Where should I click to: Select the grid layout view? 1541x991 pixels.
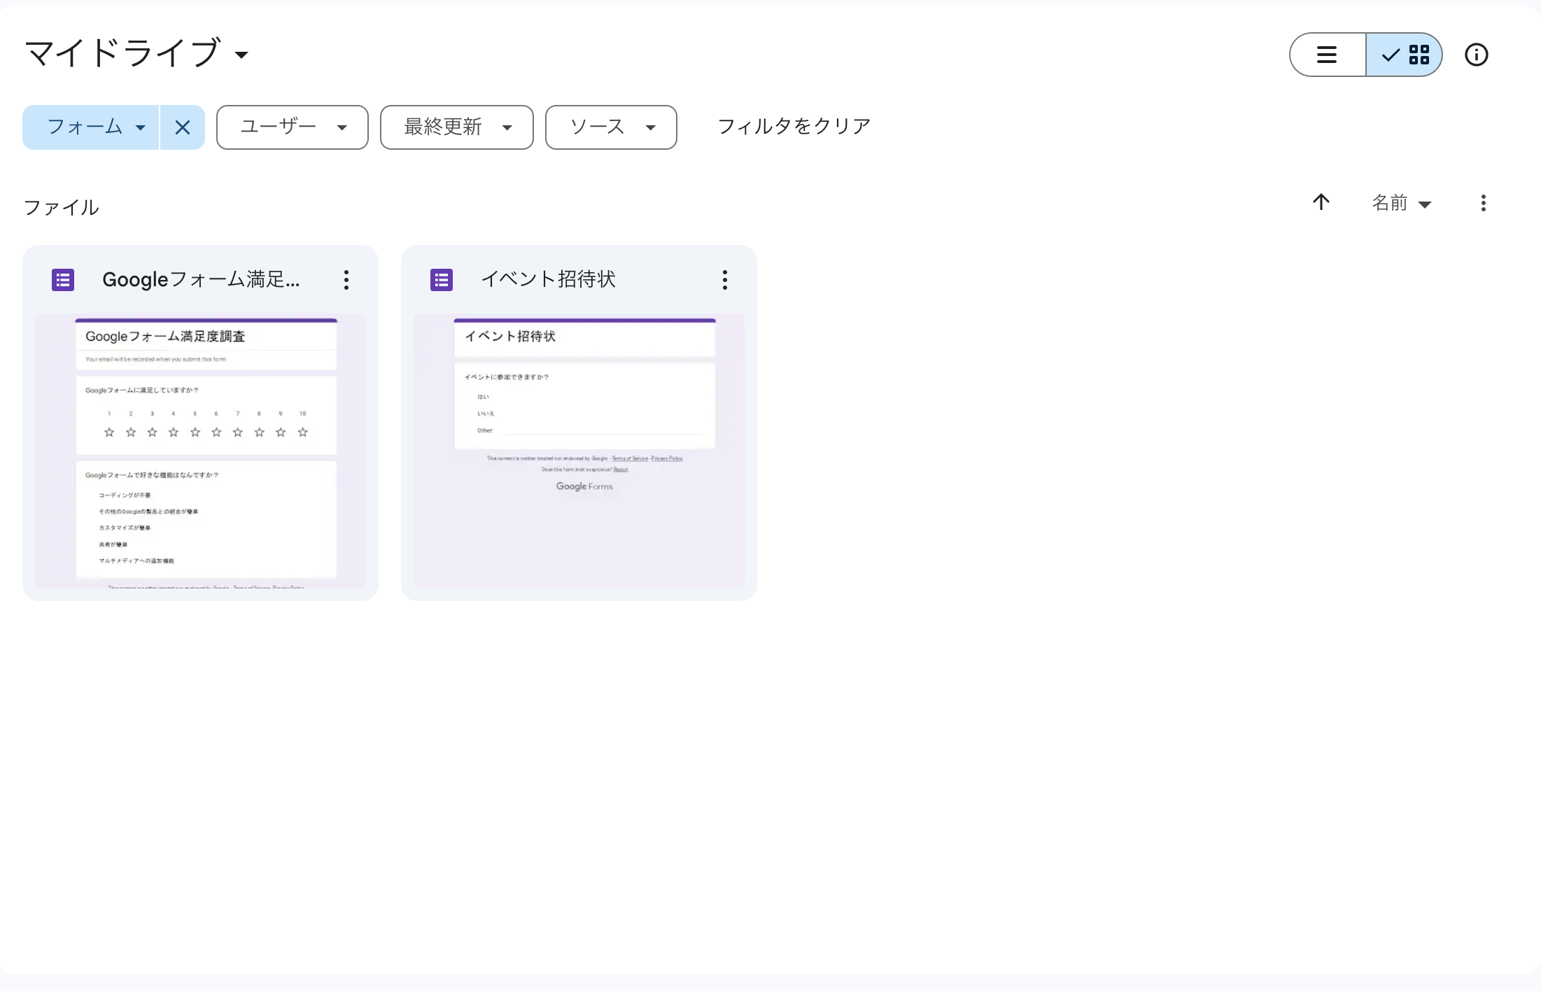tap(1404, 55)
